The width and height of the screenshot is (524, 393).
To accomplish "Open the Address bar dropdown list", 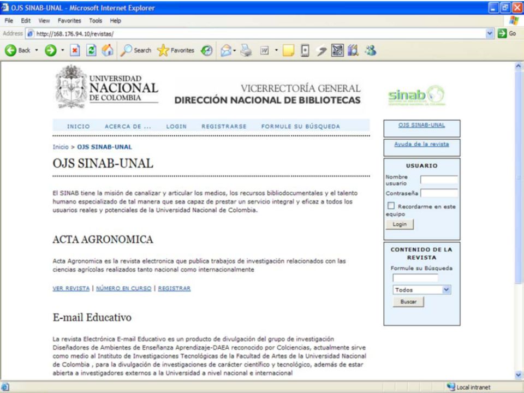I will (490, 33).
